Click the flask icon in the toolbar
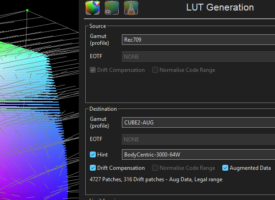Screen dimensions: 275x200 click(131, 7)
